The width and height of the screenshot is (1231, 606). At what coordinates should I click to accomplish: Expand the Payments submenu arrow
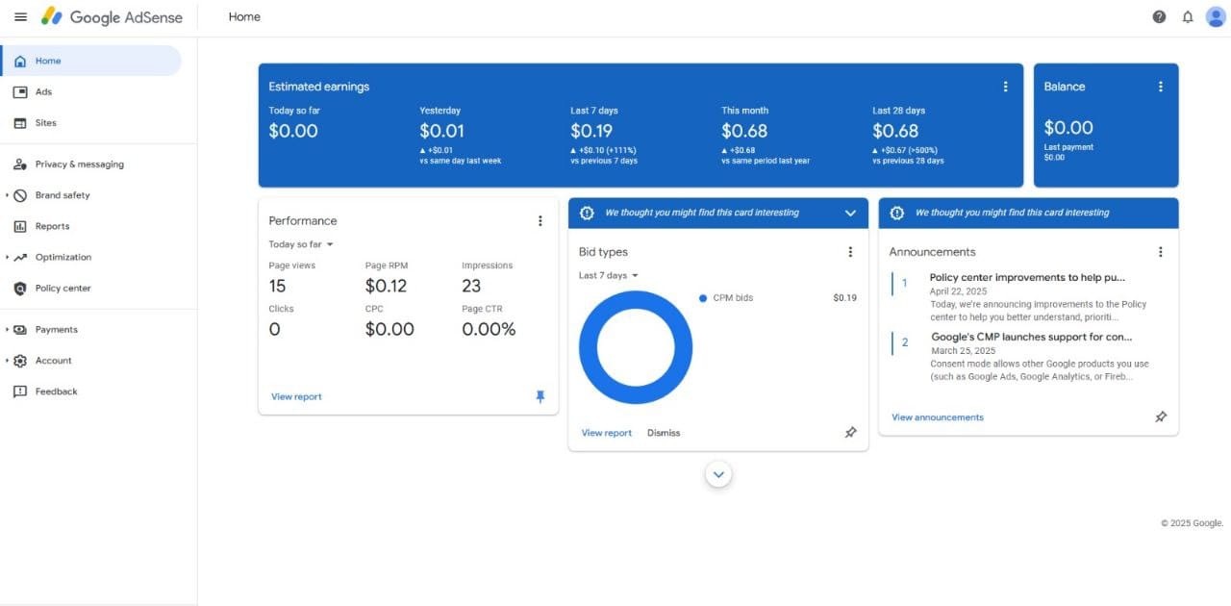pyautogui.click(x=7, y=329)
